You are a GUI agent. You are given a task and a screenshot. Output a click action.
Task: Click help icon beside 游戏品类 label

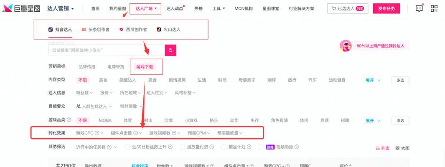click(69, 120)
